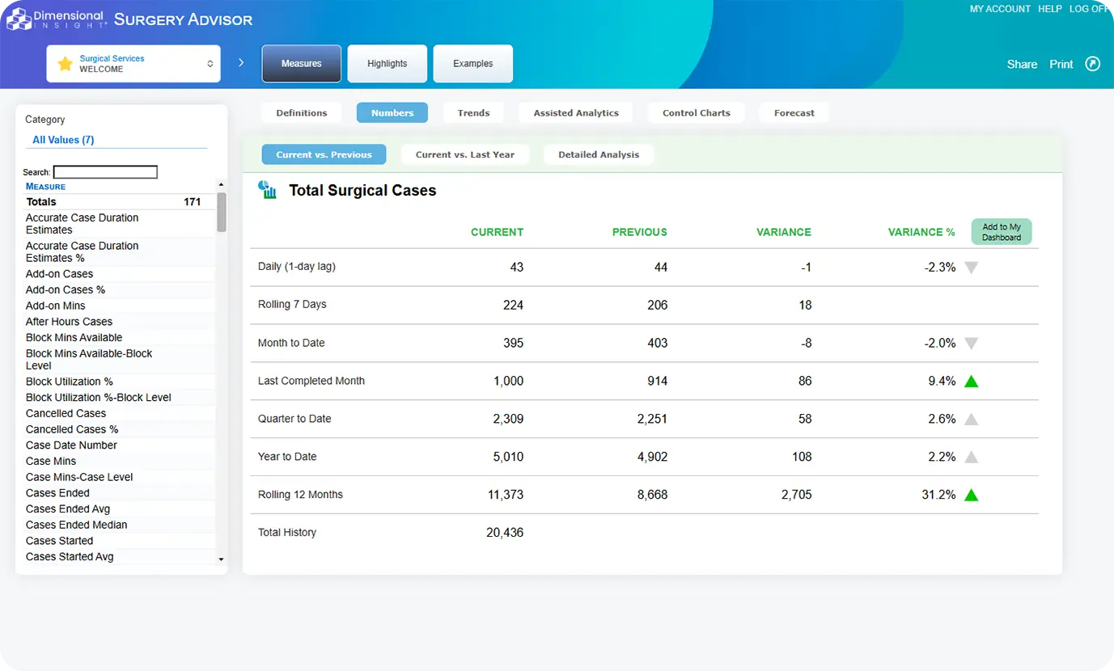
Task: Click the breadcrumb chevron before Measures
Action: click(x=241, y=63)
